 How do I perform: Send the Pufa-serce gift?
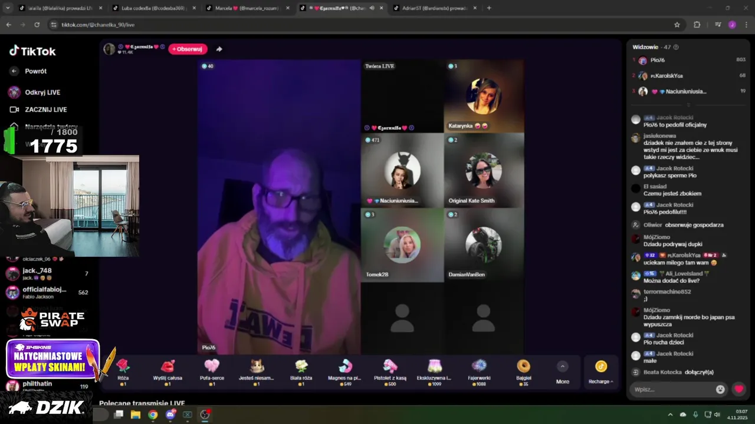[212, 372]
